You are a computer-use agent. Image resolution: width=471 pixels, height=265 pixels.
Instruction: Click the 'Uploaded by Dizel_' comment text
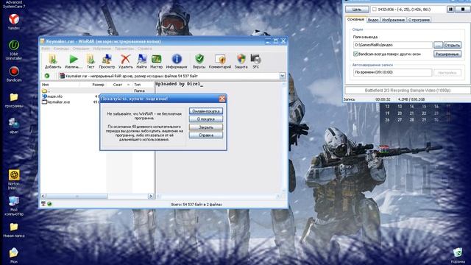pyautogui.click(x=179, y=84)
